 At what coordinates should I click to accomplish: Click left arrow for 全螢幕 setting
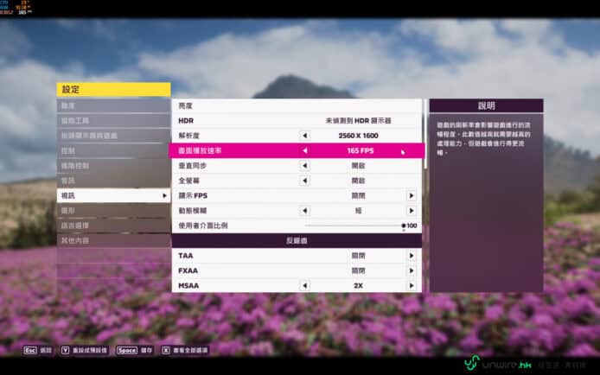tap(303, 181)
